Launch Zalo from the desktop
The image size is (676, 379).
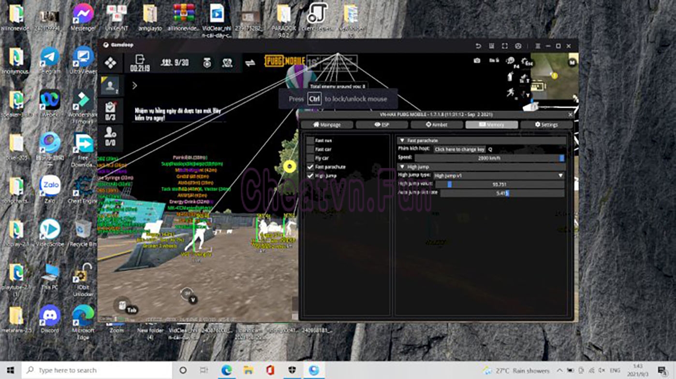[50, 186]
